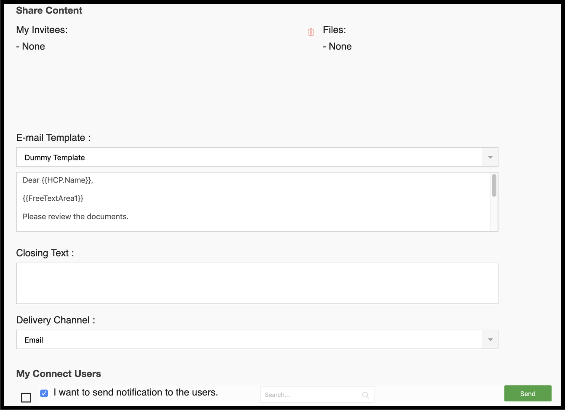Click the "I want to send notification" label
565x410 pixels.
coord(135,392)
